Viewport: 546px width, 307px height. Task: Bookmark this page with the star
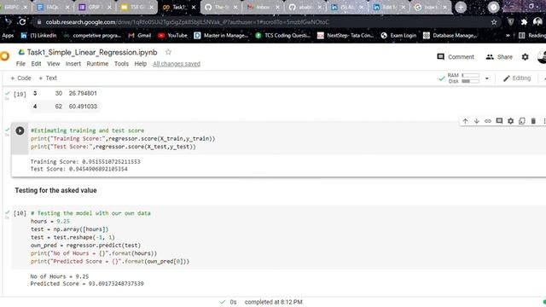(x=494, y=22)
